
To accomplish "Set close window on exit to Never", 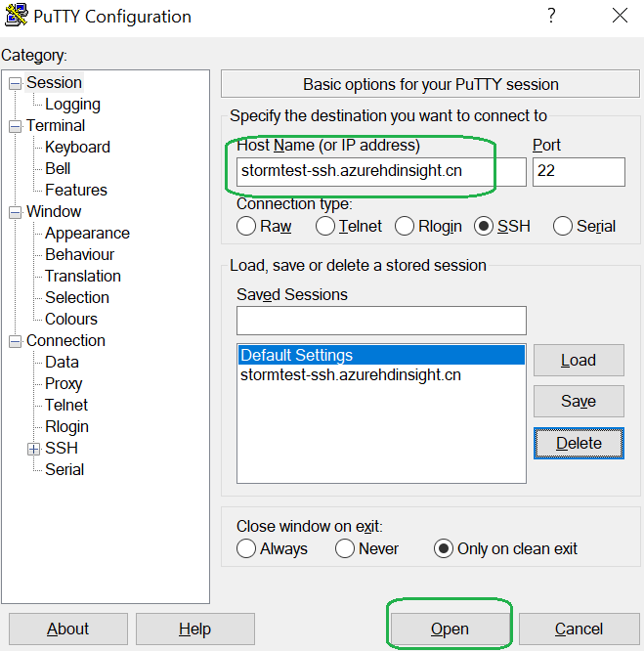I will coord(345,548).
